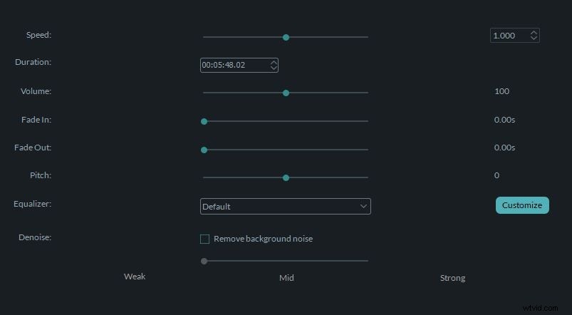Click the Fade Out: label
This screenshot has width=572, height=315.
pos(33,148)
